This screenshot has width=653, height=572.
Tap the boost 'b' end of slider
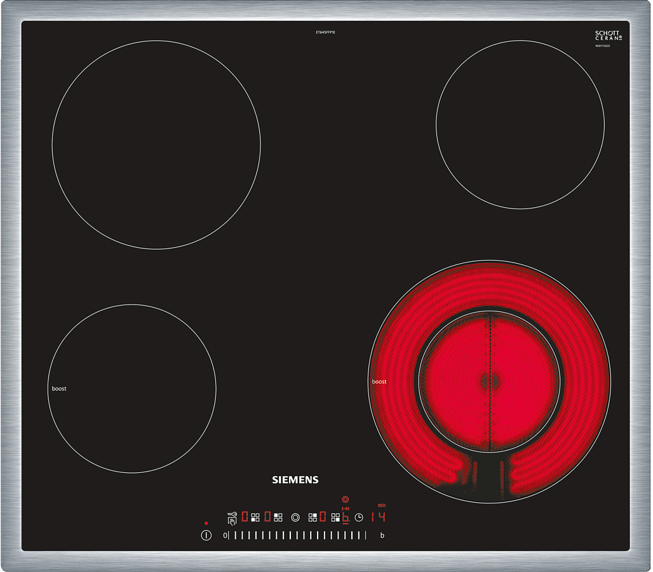(382, 536)
